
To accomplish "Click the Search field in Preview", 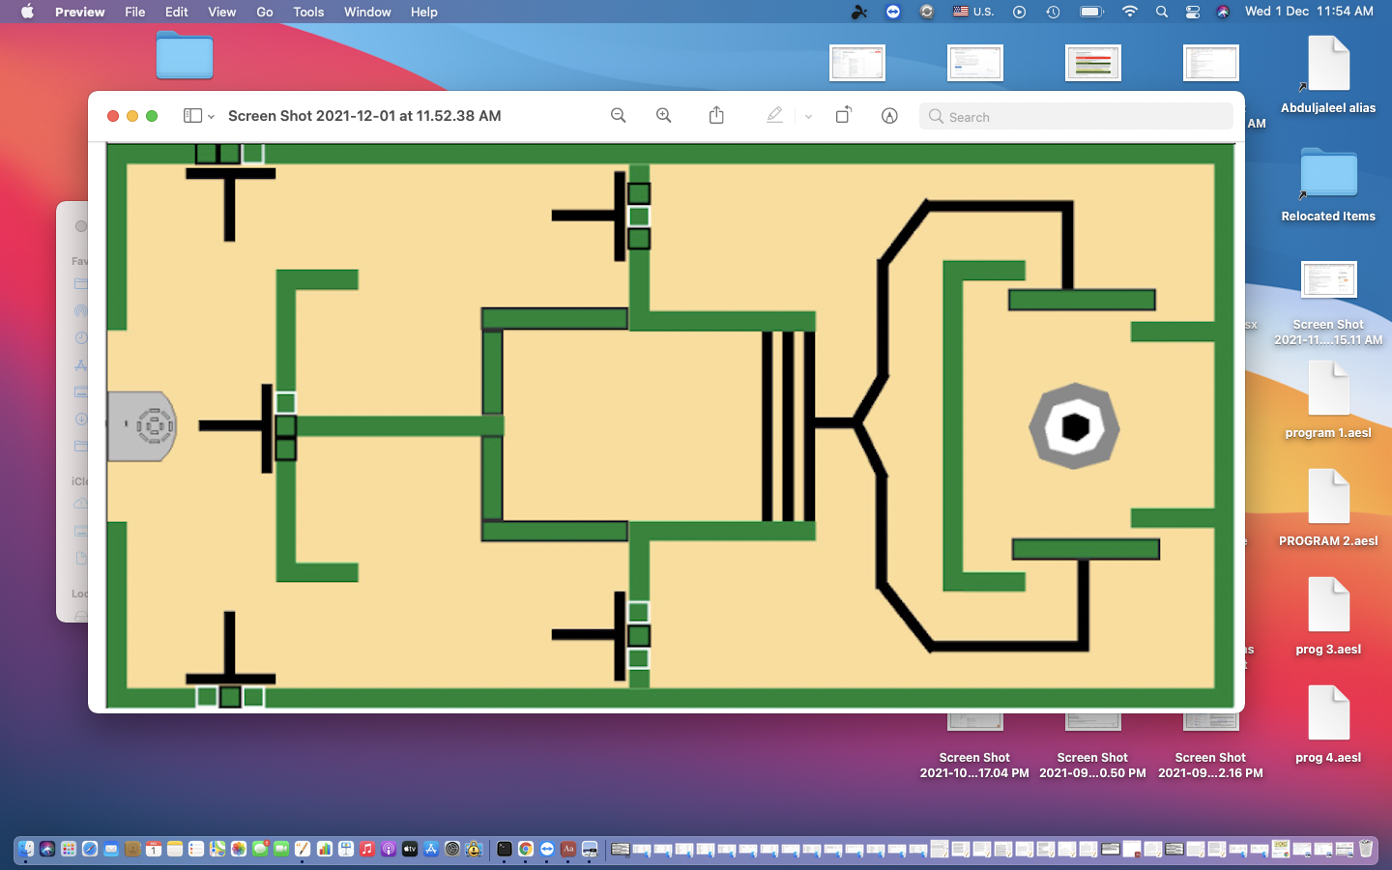I will [x=1076, y=116].
